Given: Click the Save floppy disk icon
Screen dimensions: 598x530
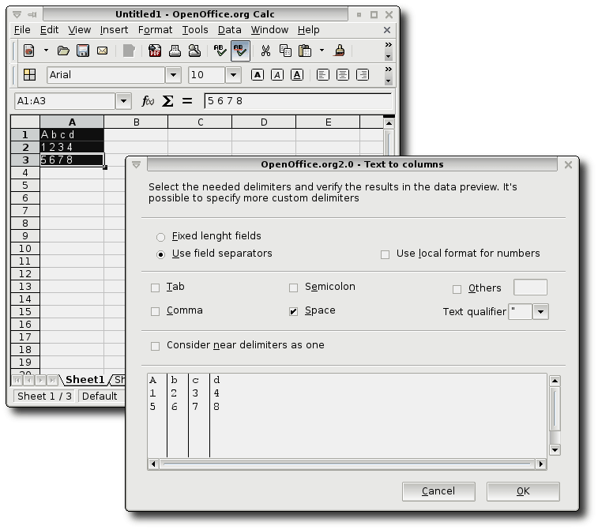Looking at the screenshot, I should point(83,51).
